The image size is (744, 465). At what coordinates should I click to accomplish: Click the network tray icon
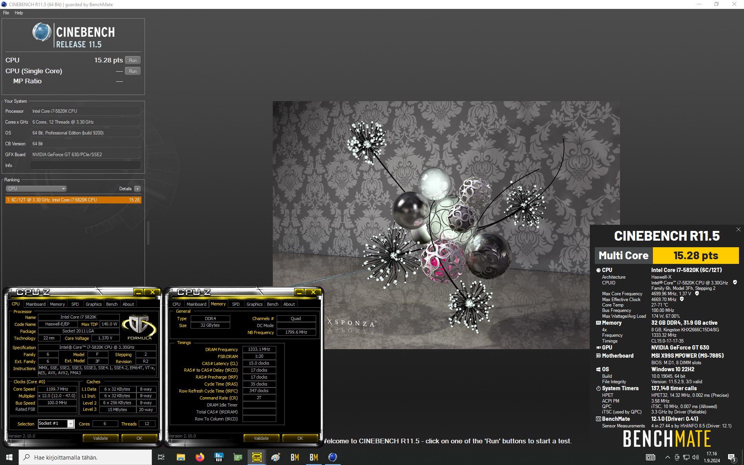tap(686, 457)
